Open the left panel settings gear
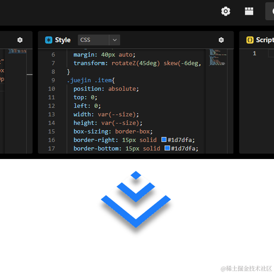This screenshot has height=274, width=274. click(20, 40)
